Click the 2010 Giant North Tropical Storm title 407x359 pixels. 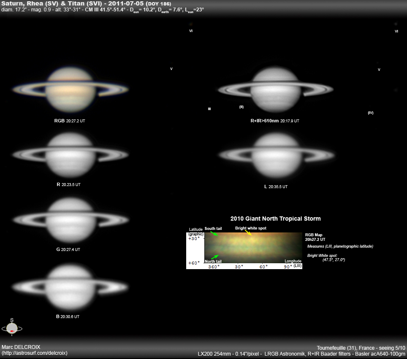[275, 219]
